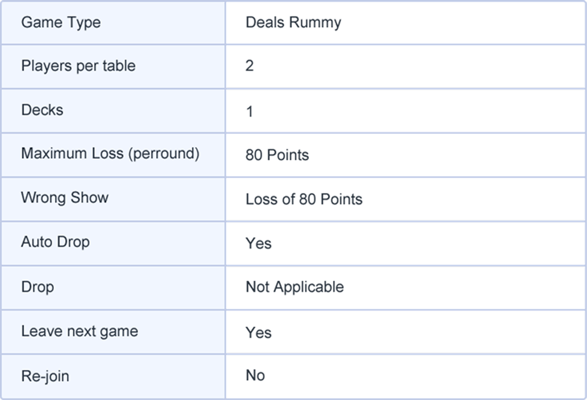Click the Leave next game label

tap(80, 331)
